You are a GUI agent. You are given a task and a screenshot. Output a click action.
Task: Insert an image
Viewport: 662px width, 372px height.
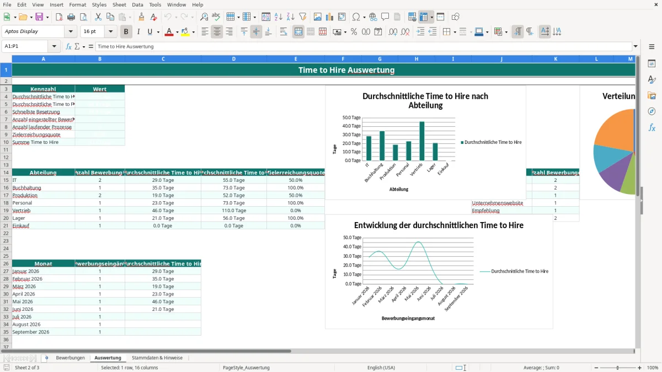[318, 17]
